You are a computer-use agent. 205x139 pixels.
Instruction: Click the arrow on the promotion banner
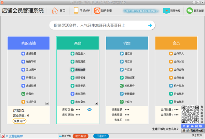(150, 25)
